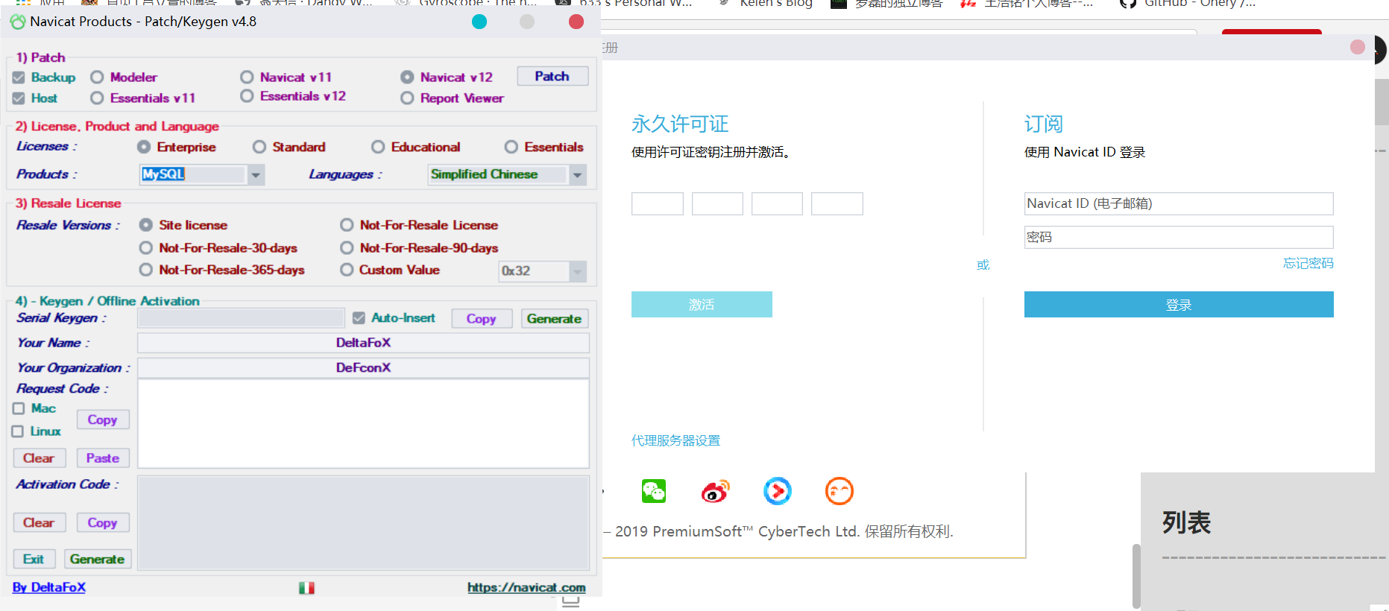The height and width of the screenshot is (611, 1389).
Task: Select the Navicat v12 radio button
Action: point(407,77)
